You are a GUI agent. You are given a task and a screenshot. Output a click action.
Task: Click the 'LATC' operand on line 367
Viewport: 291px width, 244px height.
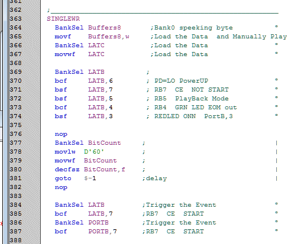[x=96, y=54]
